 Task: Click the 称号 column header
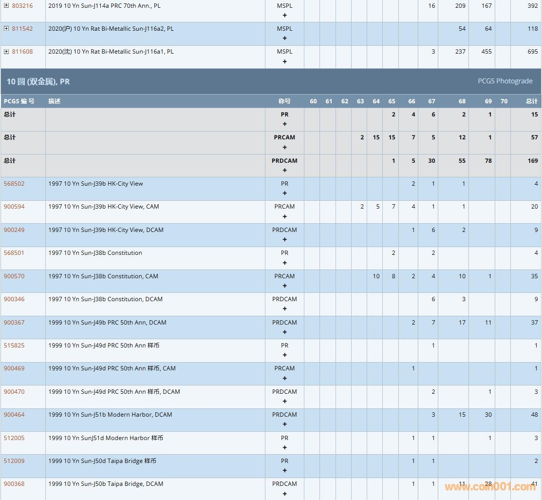click(x=284, y=101)
